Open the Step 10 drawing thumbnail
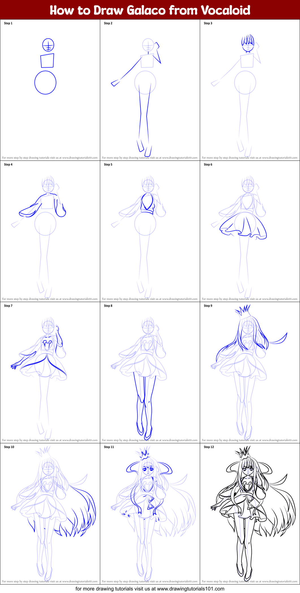The width and height of the screenshot is (300, 593). click(x=50, y=514)
